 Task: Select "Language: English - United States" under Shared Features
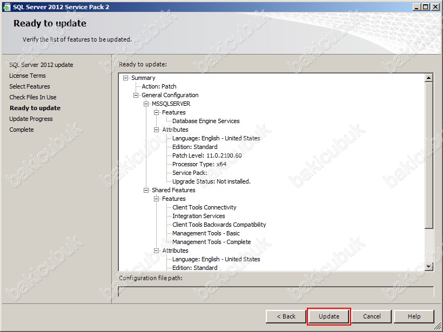coord(216,259)
